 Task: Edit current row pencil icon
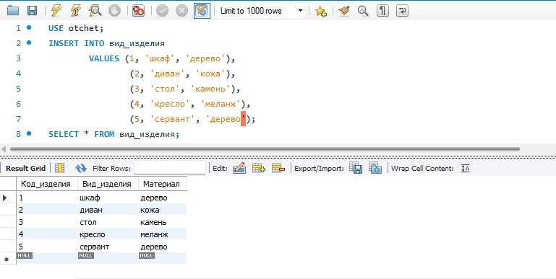tap(239, 168)
